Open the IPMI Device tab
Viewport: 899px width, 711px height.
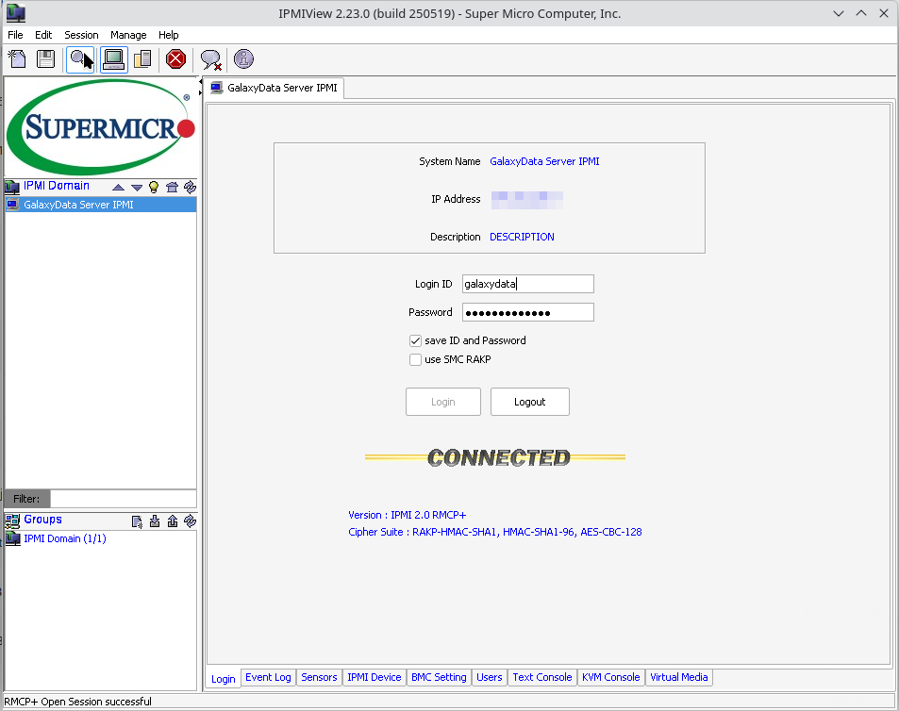(375, 677)
